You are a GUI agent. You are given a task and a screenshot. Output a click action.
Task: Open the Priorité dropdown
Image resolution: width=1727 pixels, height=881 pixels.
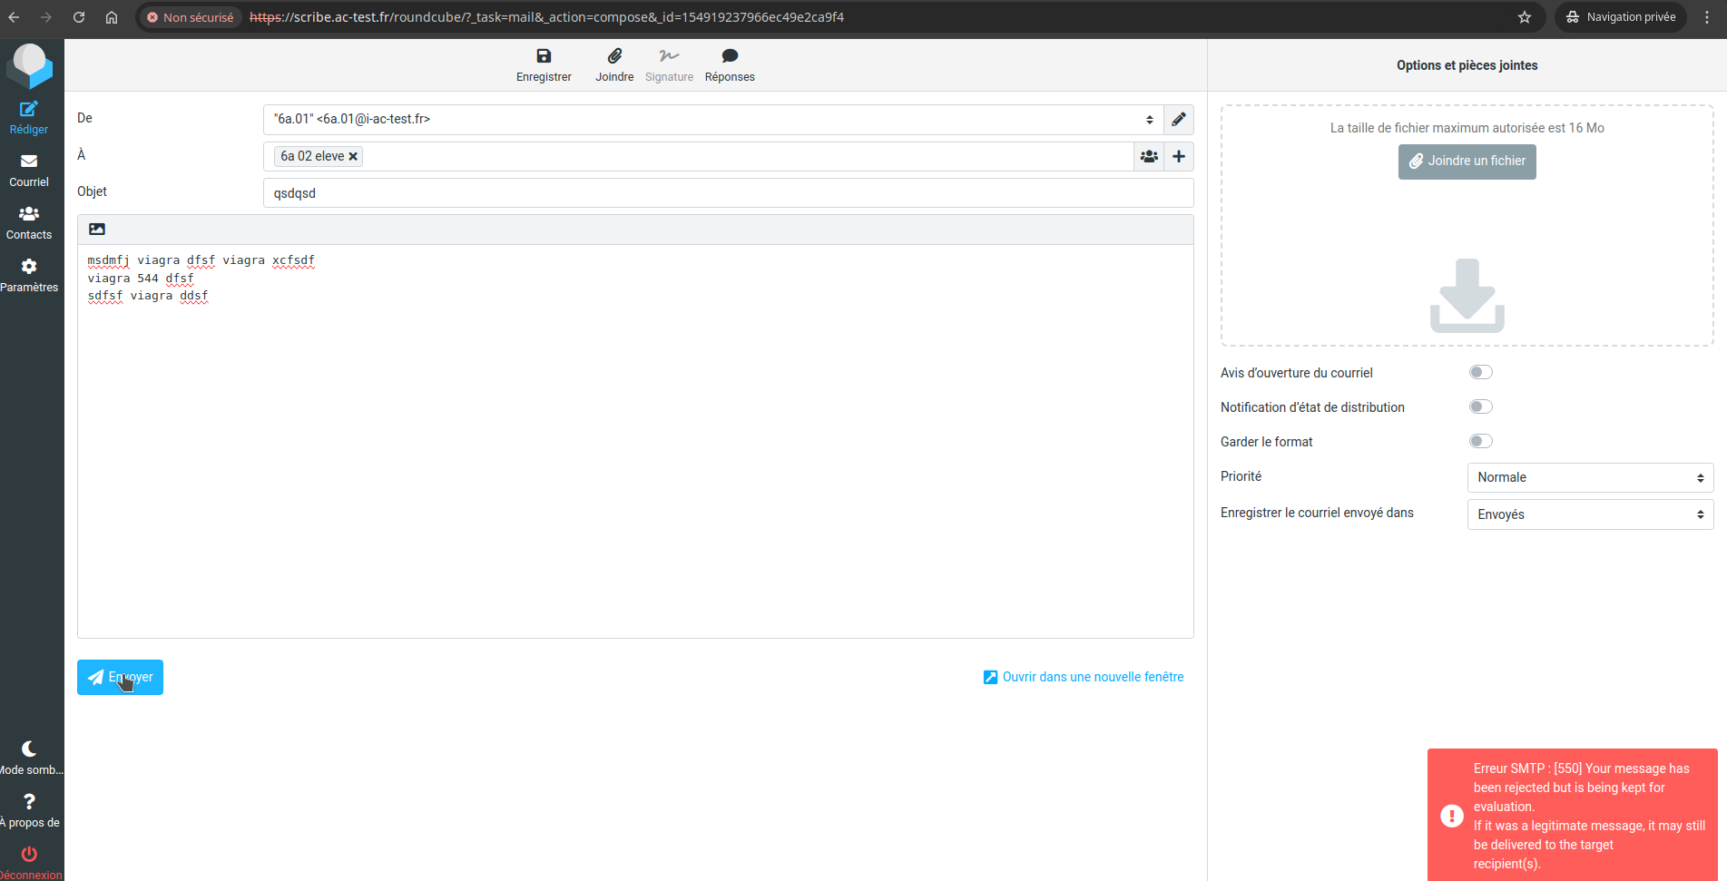(1589, 477)
